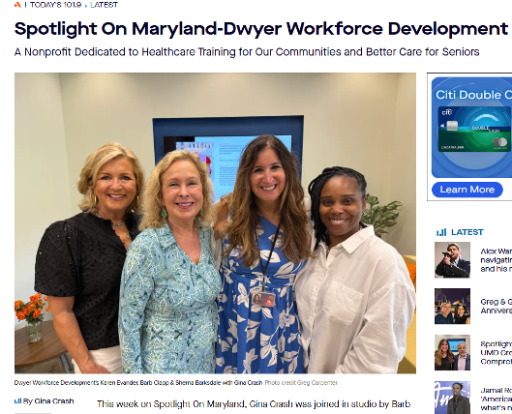Screen dimensions: 512x414
Task: Open the LATEST breadcrumb link
Action: (x=105, y=5)
